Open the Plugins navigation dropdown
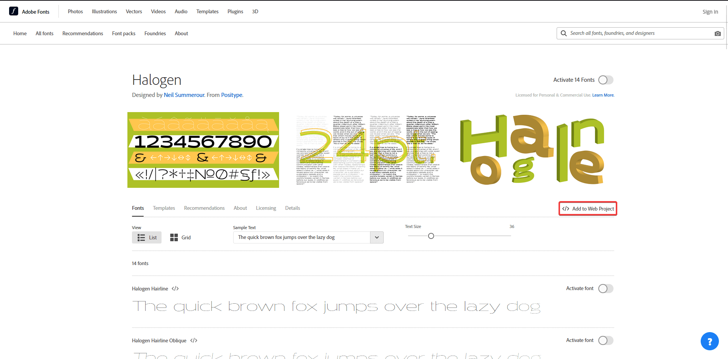Viewport: 728px width, 359px height. 235,11
